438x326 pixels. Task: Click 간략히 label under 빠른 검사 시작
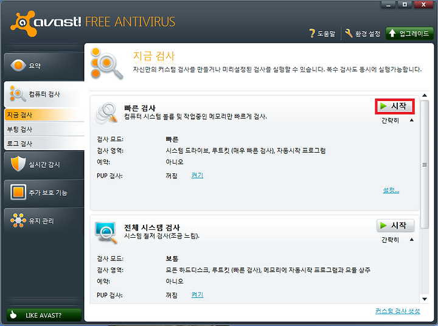tap(390, 120)
